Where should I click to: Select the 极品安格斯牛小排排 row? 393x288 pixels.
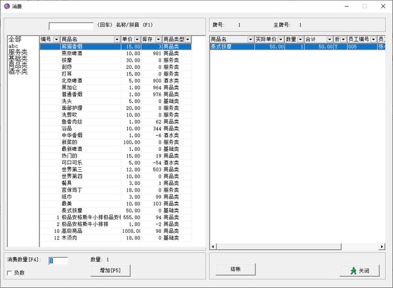(x=116, y=224)
